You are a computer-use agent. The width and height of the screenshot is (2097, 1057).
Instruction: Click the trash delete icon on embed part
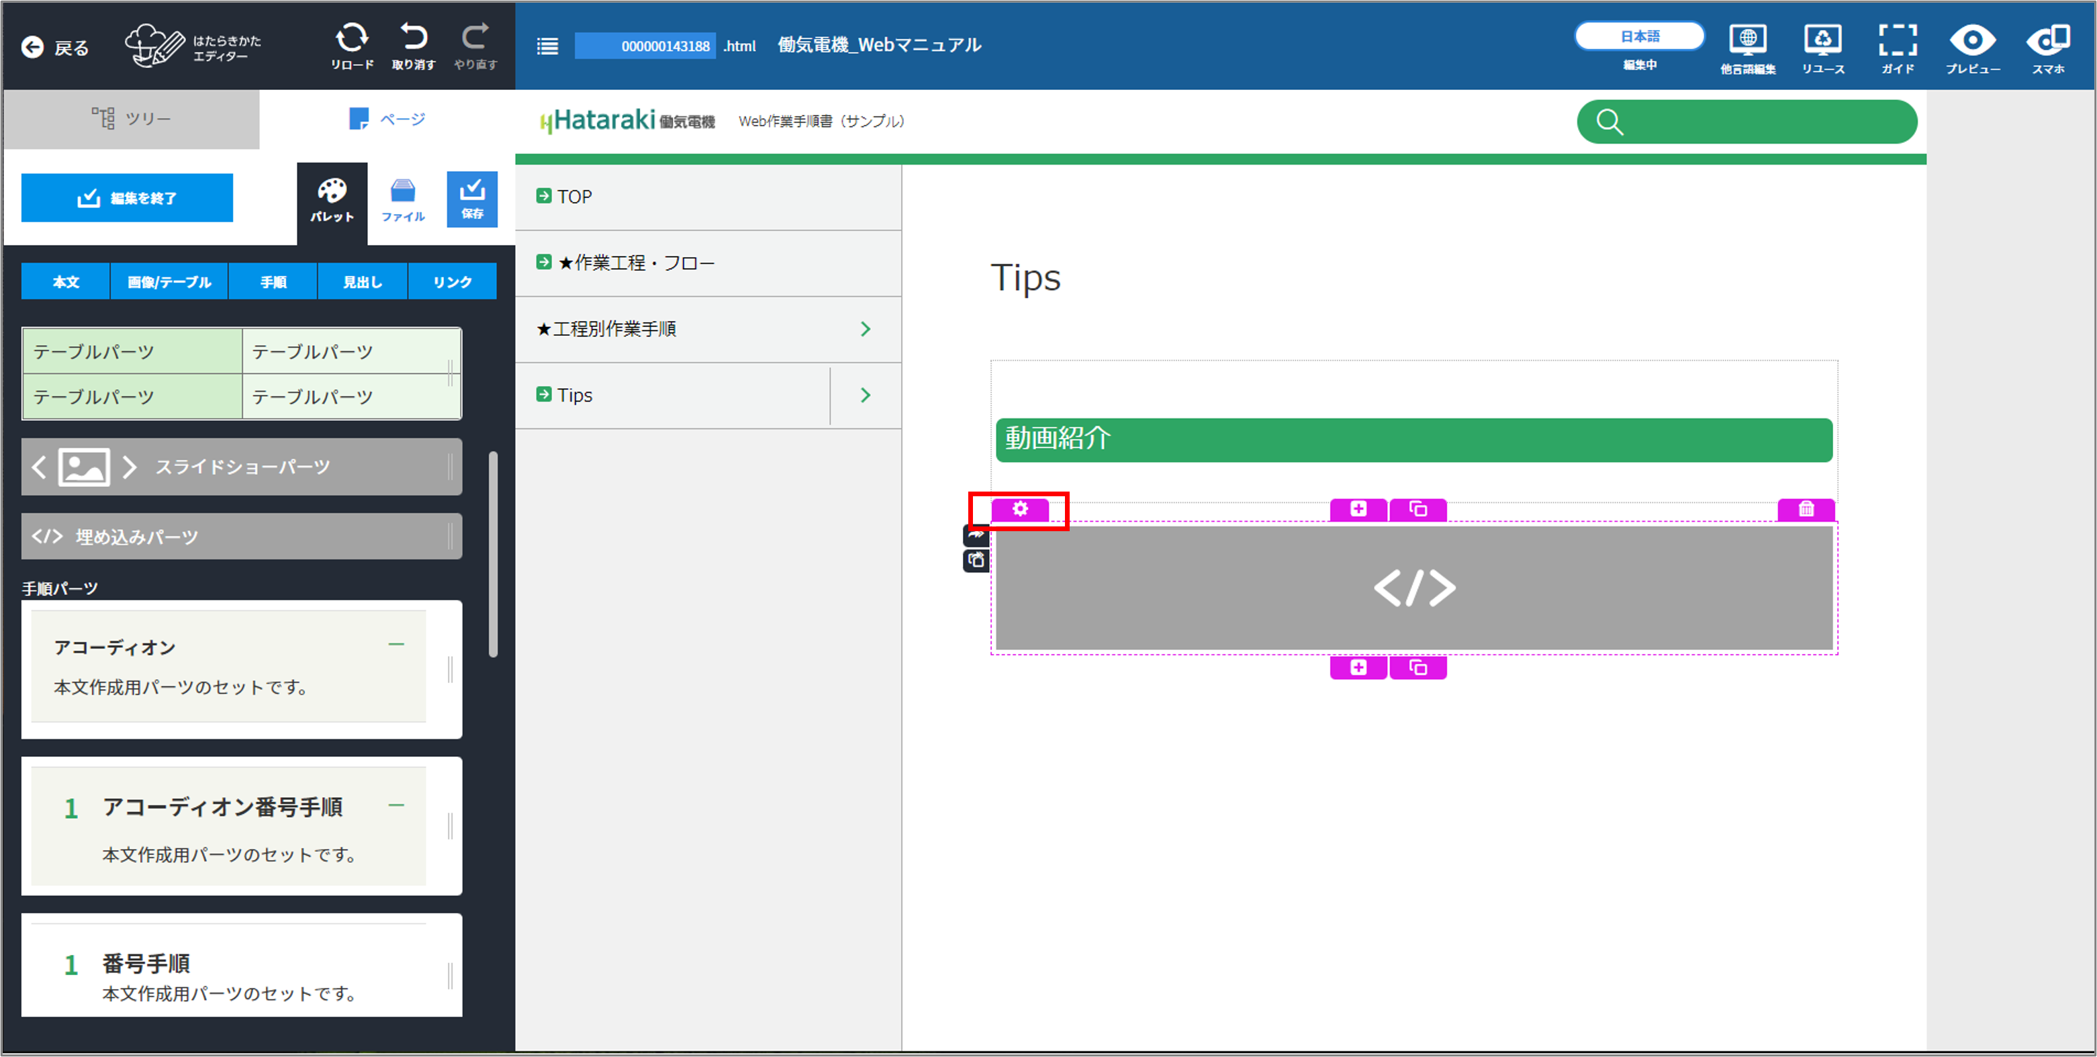(1805, 509)
